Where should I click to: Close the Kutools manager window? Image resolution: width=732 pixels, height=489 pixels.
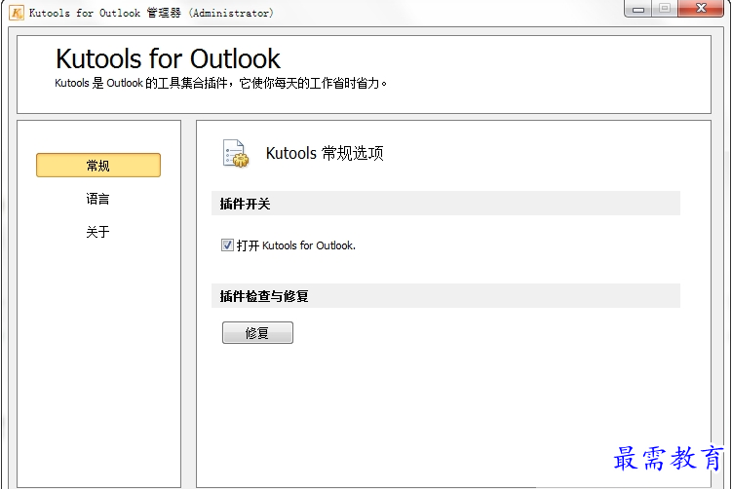pyautogui.click(x=701, y=9)
